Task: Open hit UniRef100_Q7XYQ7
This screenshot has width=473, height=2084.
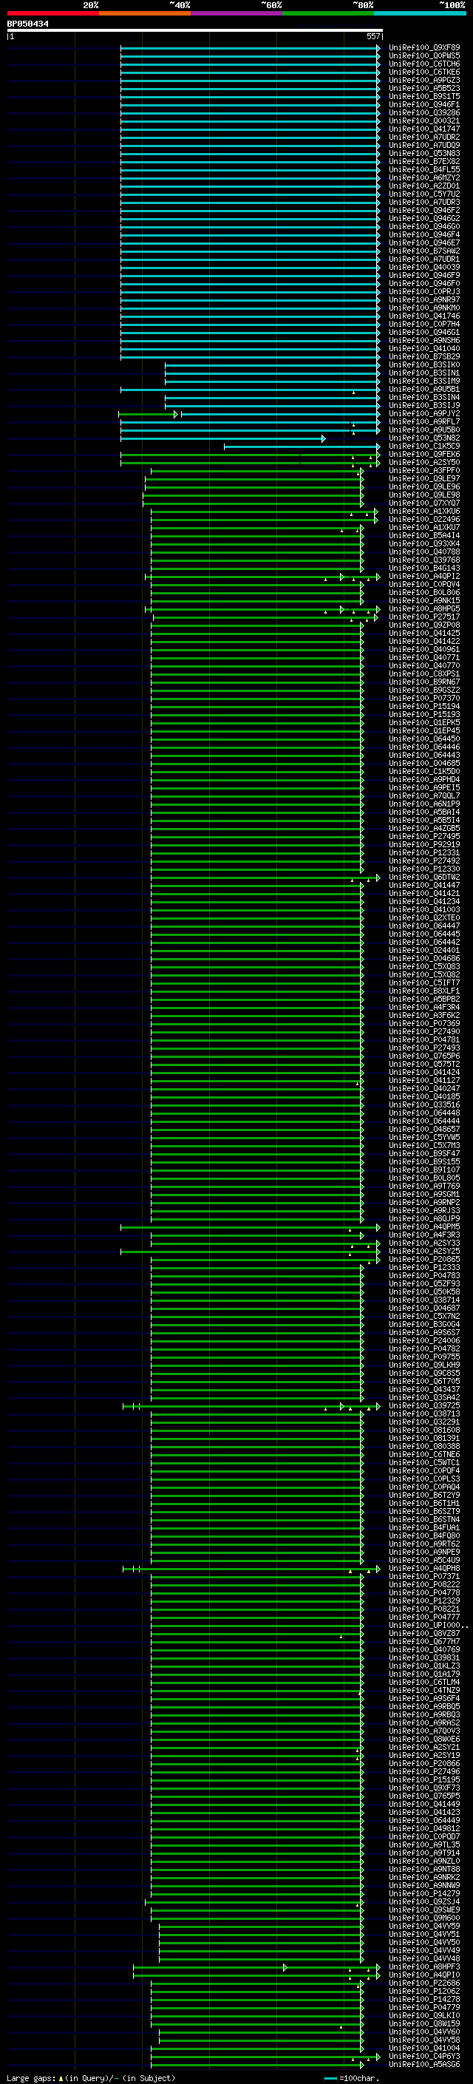Action: [x=424, y=503]
